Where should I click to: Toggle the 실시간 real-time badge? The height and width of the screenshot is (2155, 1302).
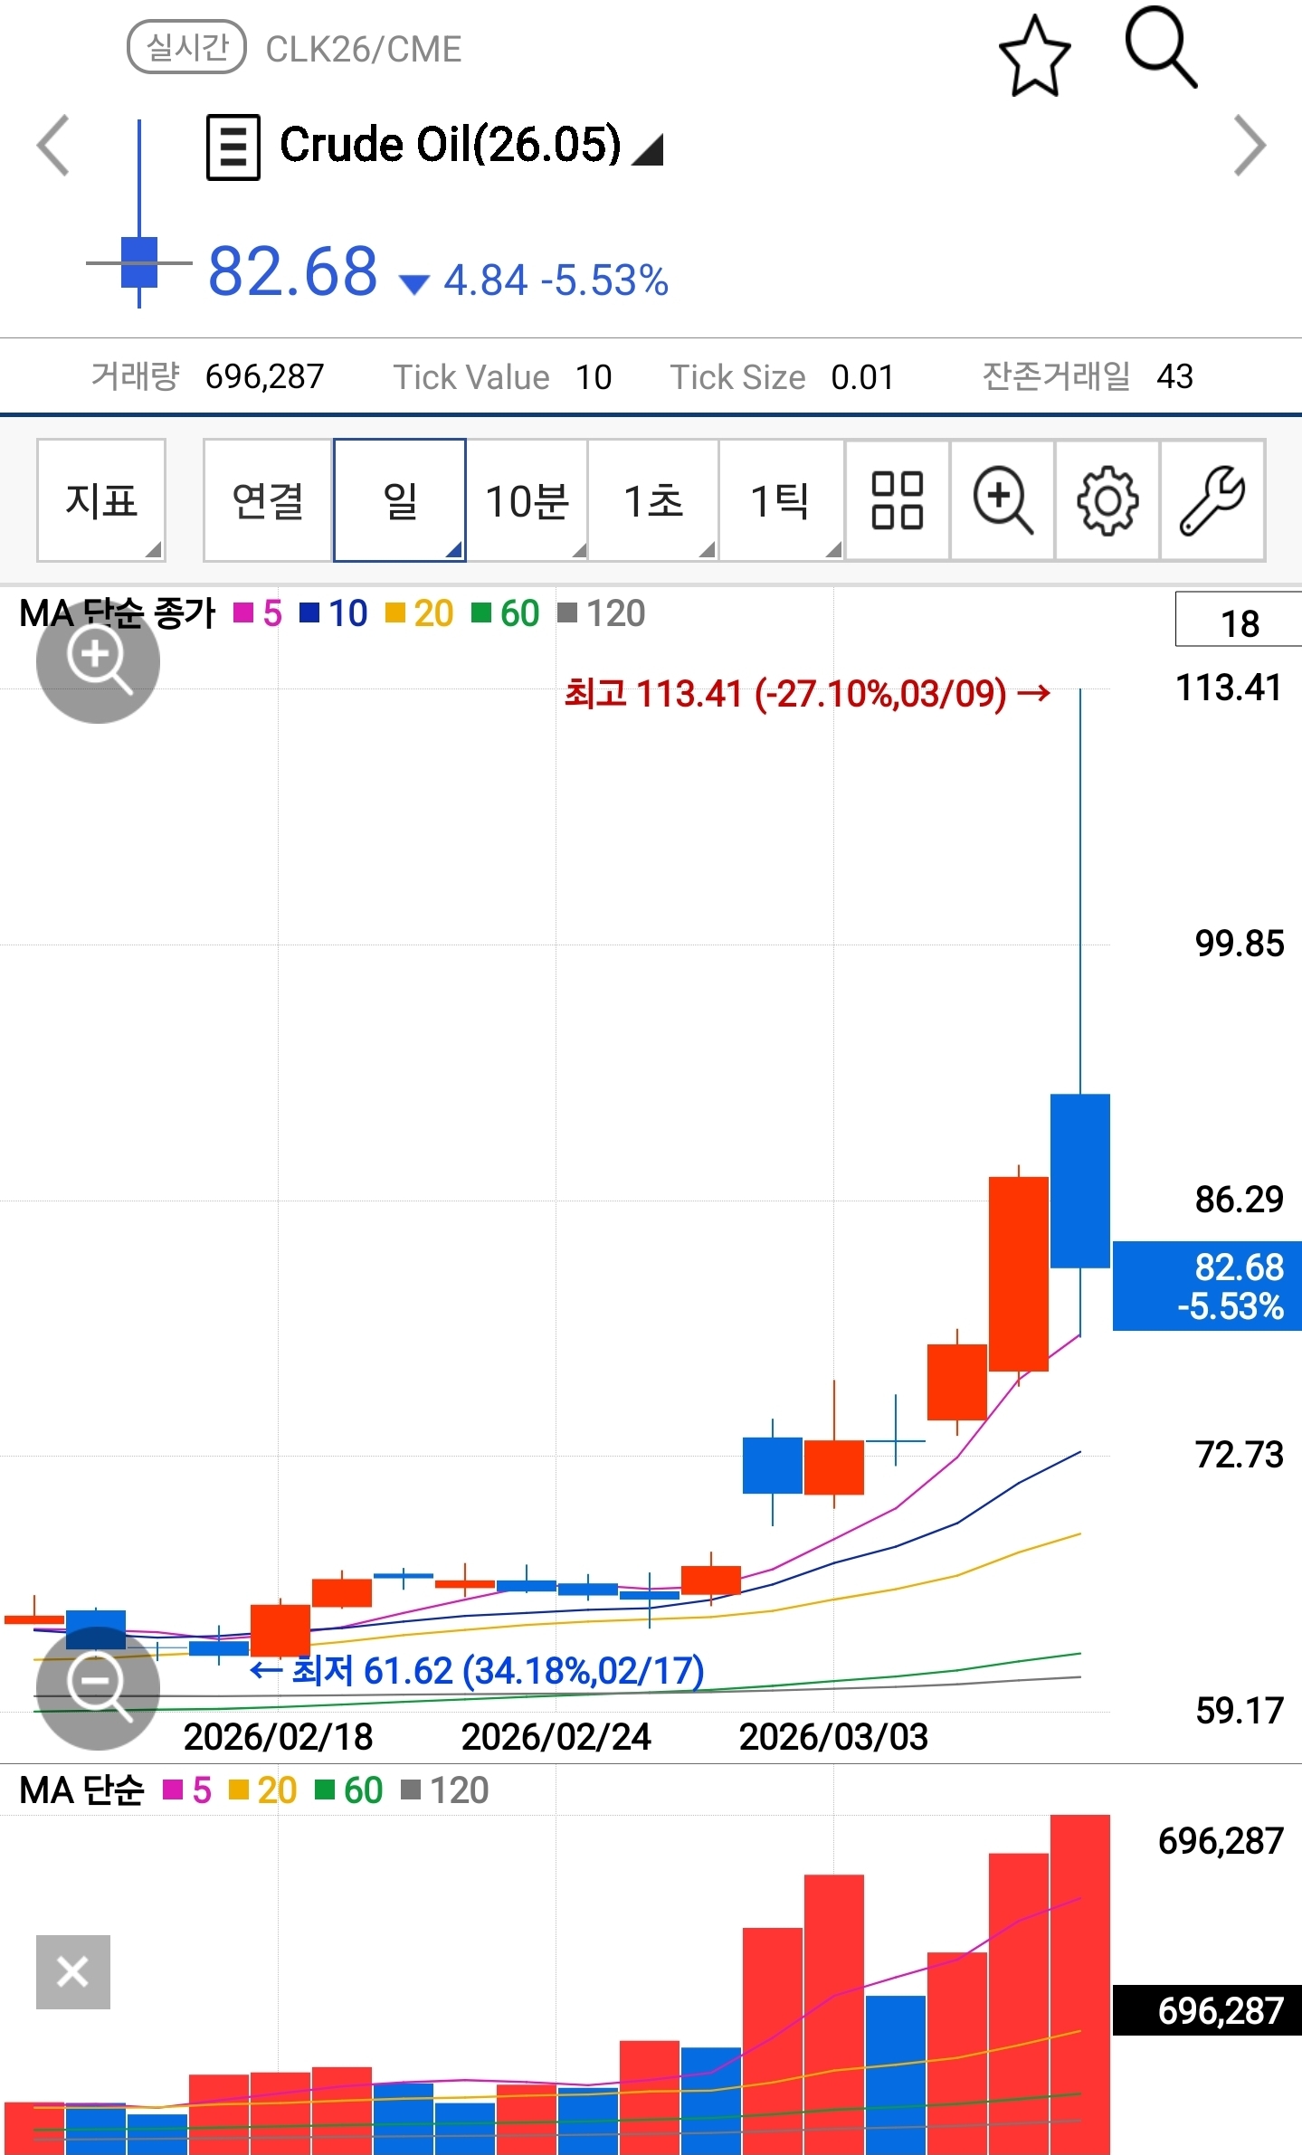pos(186,48)
